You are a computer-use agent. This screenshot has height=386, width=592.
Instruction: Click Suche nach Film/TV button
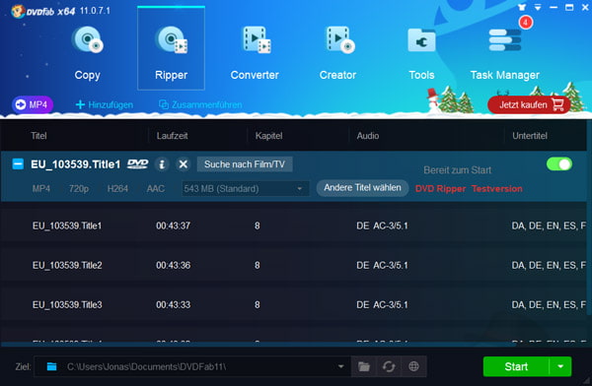pyautogui.click(x=245, y=164)
